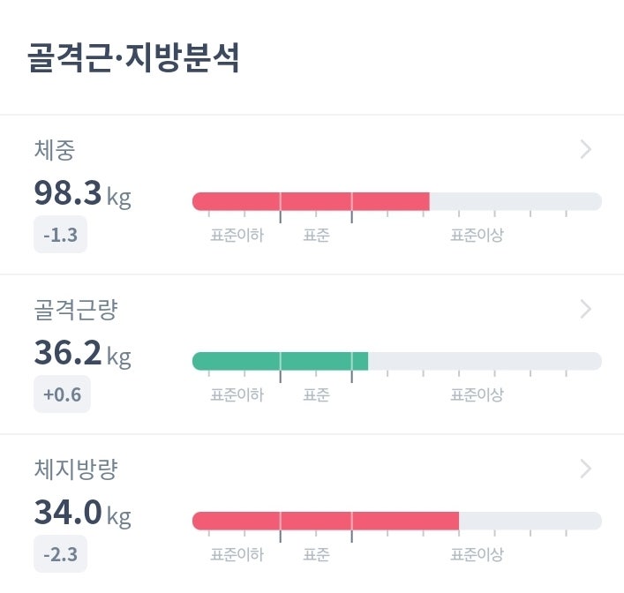
Task: Tap the -2.3 body fat change badge
Action: click(61, 554)
